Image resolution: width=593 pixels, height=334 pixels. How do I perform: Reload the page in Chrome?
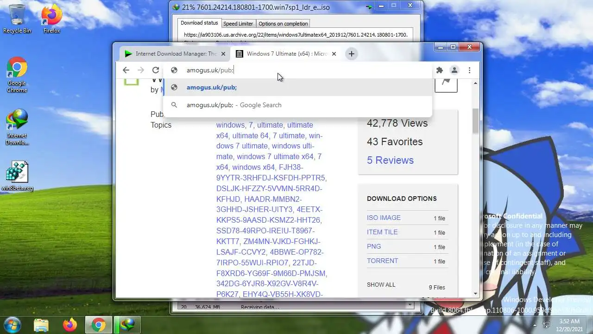156,70
